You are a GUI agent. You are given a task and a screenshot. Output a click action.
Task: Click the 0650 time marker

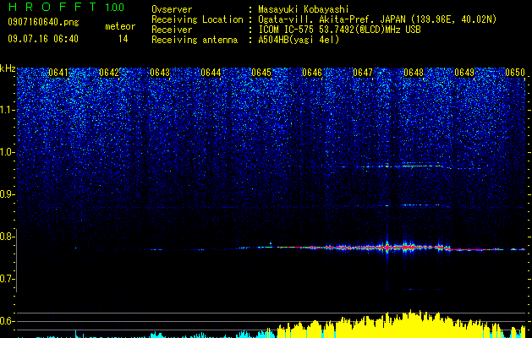point(515,73)
